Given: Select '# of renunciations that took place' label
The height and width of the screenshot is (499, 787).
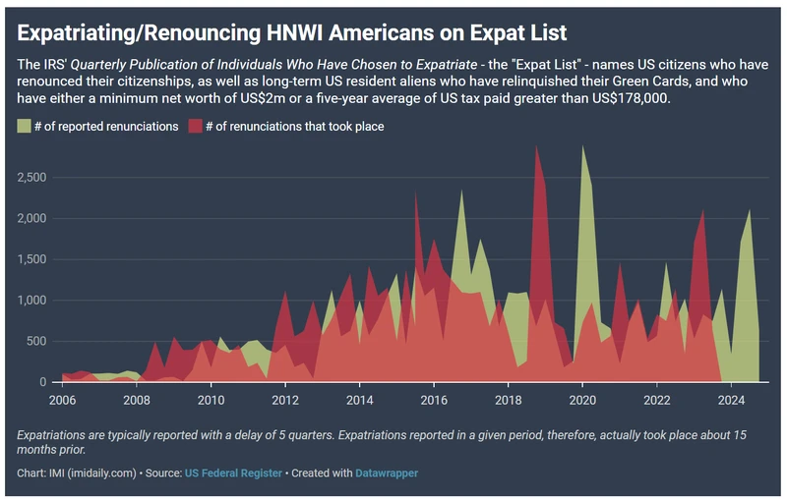Looking at the screenshot, I should pos(295,126).
